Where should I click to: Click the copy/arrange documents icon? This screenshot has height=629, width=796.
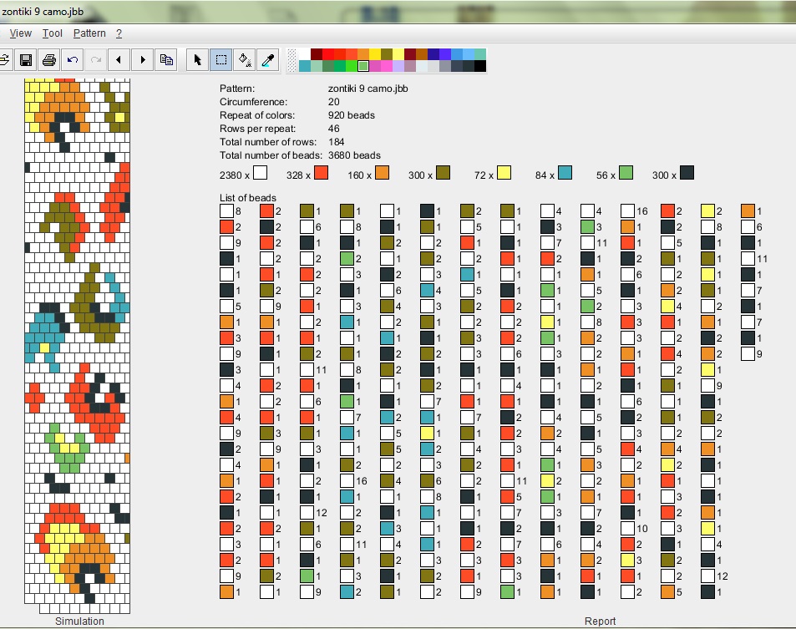[167, 59]
